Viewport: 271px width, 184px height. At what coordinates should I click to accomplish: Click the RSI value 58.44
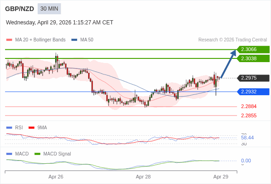(x=247, y=138)
